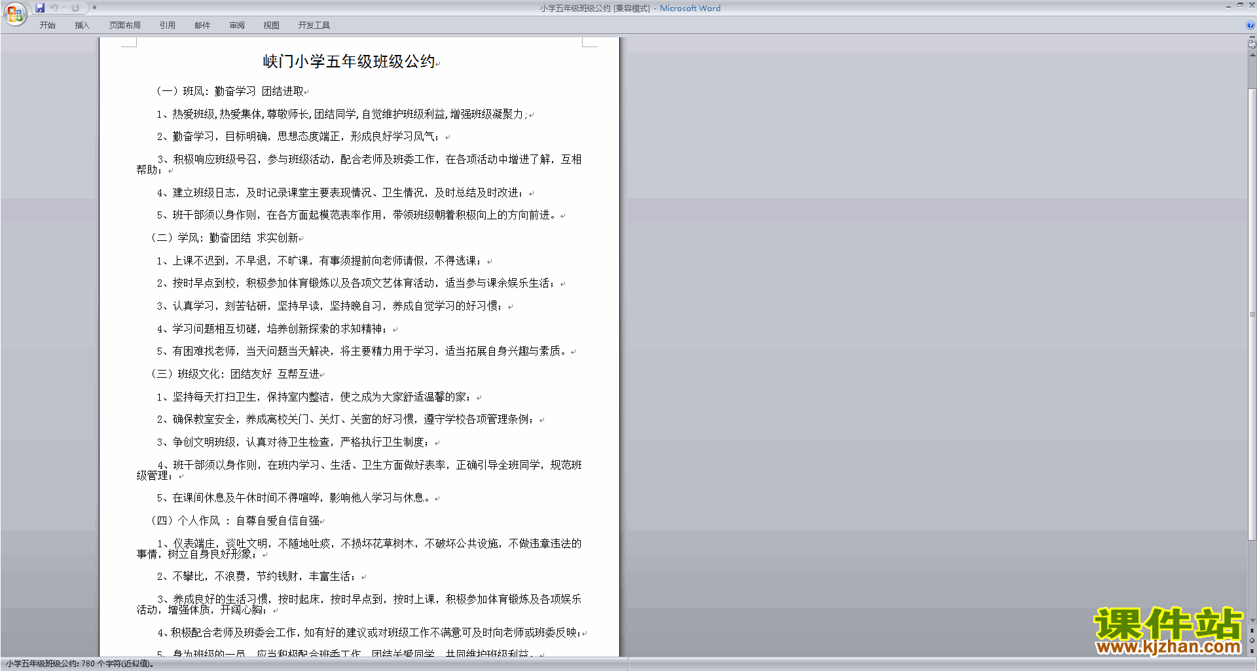Select the 引用 ribbon tab
1257x671 pixels.
168,26
